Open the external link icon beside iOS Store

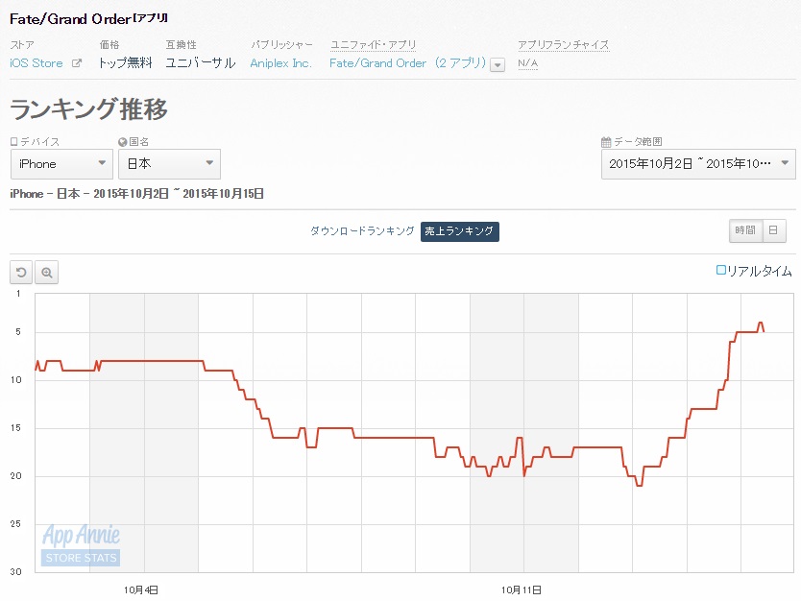point(77,63)
